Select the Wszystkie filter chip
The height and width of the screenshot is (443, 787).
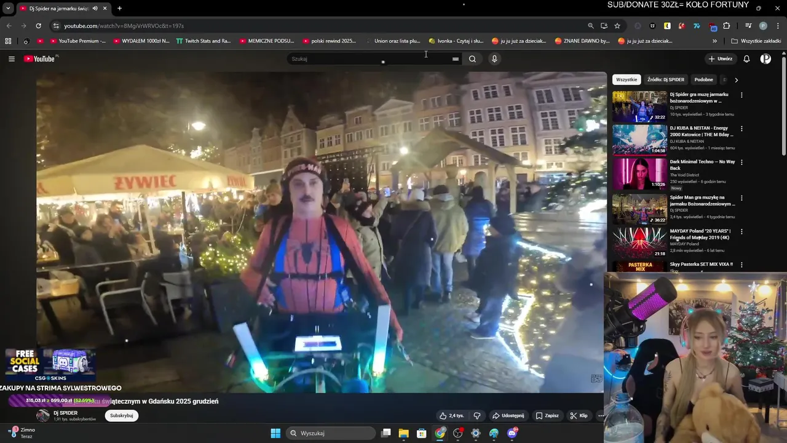coord(627,80)
